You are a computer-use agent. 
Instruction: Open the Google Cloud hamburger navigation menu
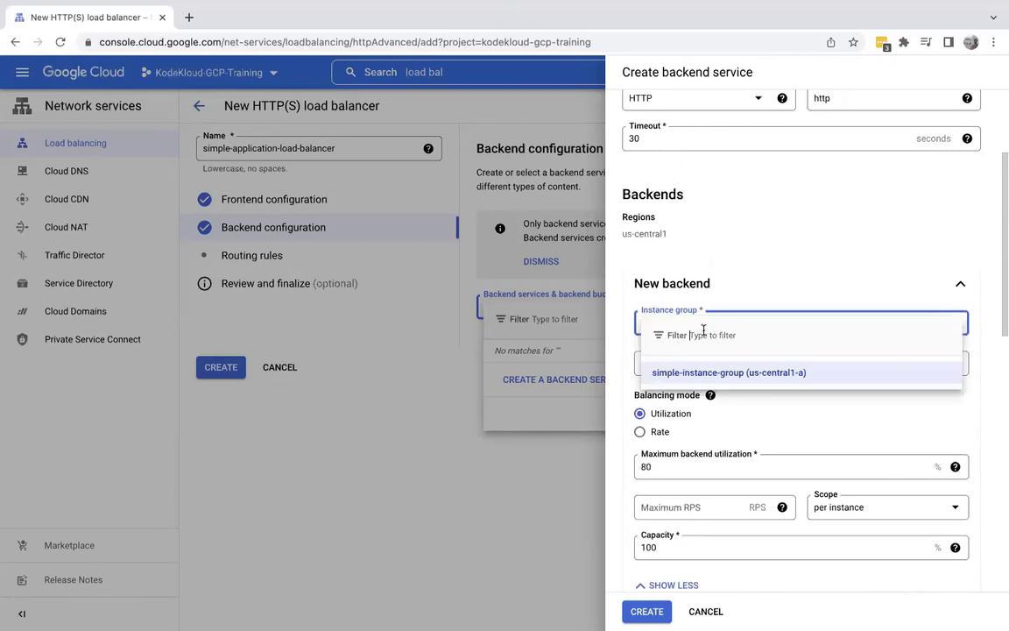(x=22, y=72)
